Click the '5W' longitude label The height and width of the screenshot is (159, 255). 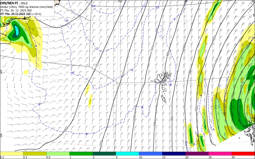tap(186, 1)
